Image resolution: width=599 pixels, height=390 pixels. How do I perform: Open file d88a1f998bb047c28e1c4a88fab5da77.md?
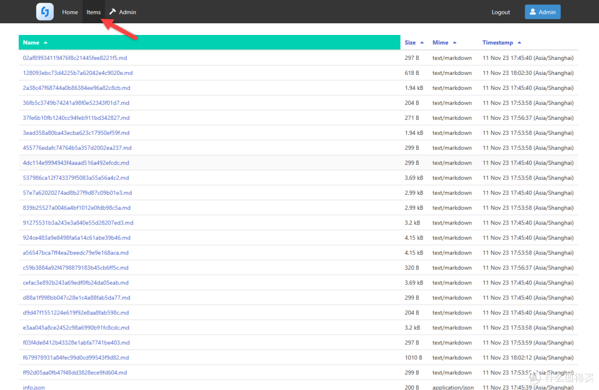(x=77, y=297)
